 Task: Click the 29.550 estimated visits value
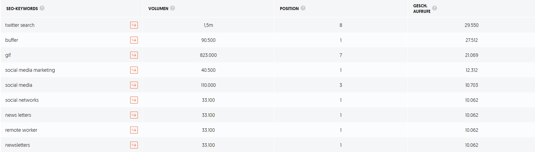click(x=472, y=25)
